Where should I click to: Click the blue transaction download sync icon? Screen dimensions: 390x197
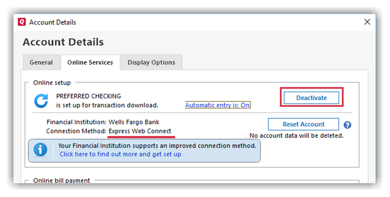(x=41, y=101)
